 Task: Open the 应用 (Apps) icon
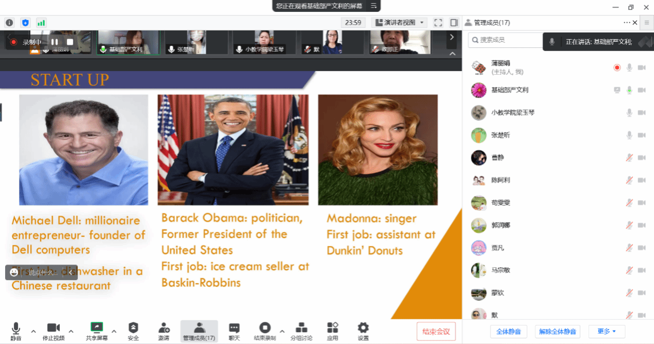click(333, 330)
